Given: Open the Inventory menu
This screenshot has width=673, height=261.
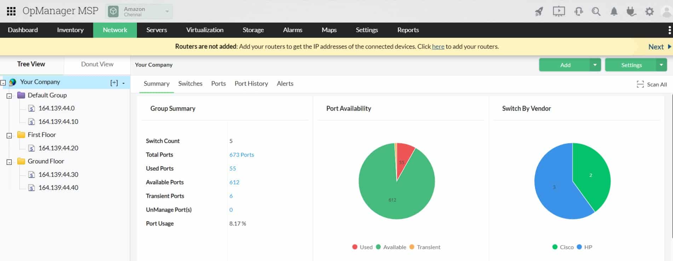Looking at the screenshot, I should (x=70, y=30).
